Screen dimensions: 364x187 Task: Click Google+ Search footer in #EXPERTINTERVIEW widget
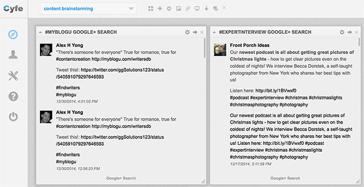pos(285,178)
